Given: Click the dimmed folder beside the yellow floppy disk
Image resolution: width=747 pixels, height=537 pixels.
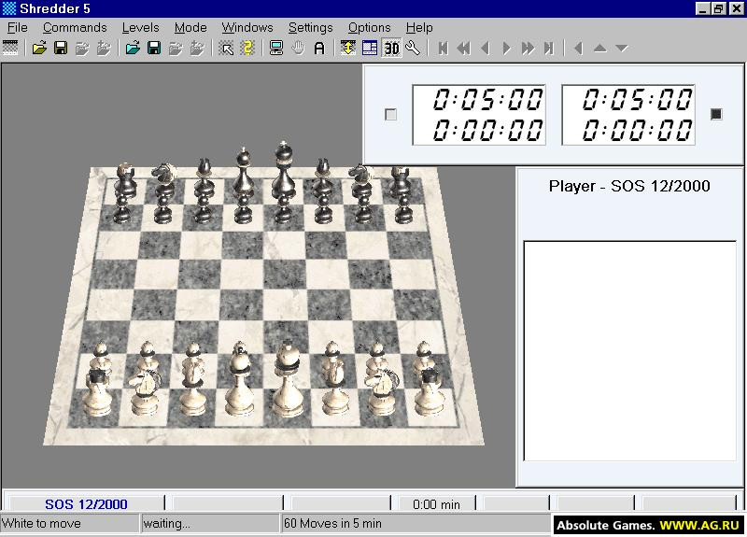Looking at the screenshot, I should click(x=82, y=48).
